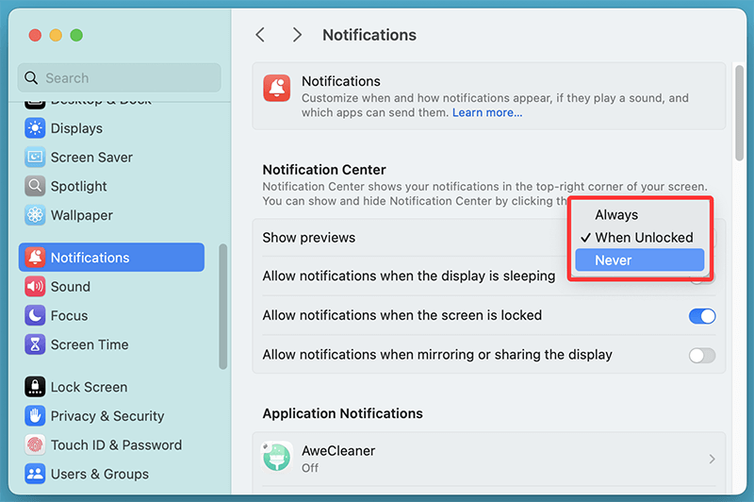Image resolution: width=754 pixels, height=502 pixels.
Task: Click the Off status under AweCleaner
Action: (x=310, y=468)
